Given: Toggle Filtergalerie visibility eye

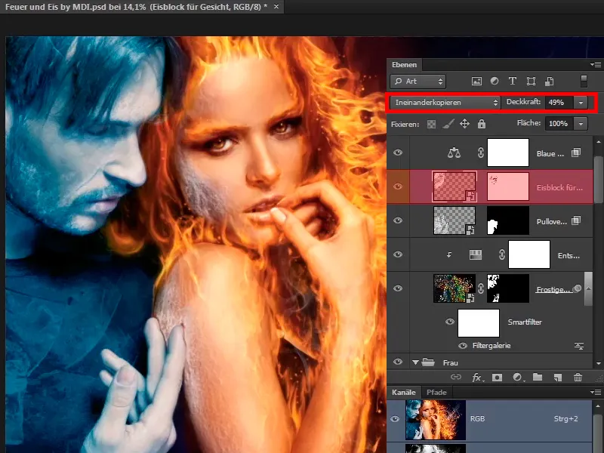Looking at the screenshot, I should 463,346.
